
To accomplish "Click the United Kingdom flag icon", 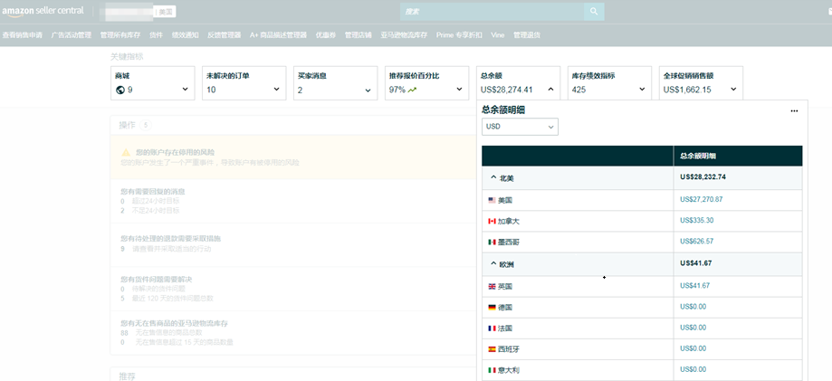I will pyautogui.click(x=492, y=286).
